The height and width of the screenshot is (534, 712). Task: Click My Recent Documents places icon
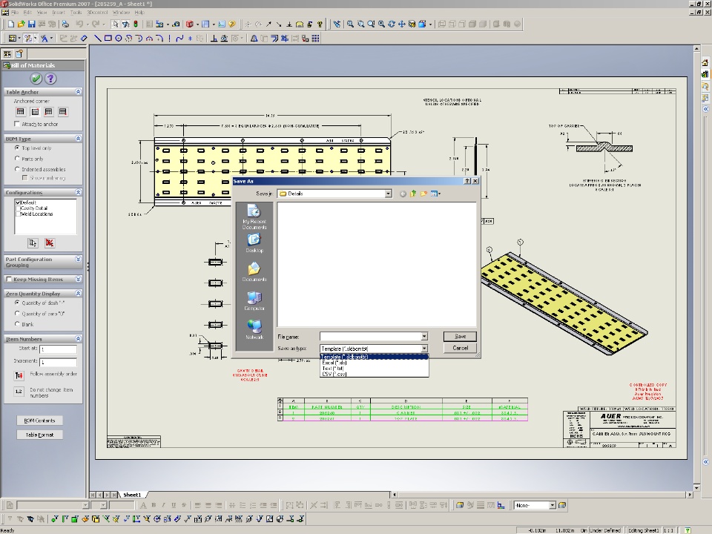tap(254, 211)
